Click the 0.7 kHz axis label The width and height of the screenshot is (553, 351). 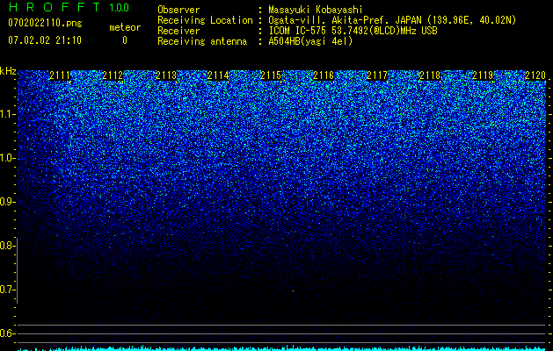coord(7,290)
